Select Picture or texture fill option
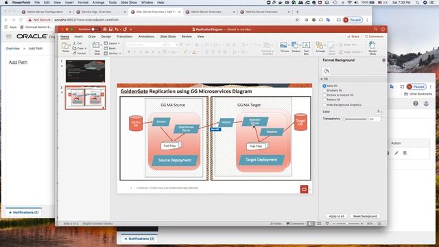 pyautogui.click(x=324, y=95)
